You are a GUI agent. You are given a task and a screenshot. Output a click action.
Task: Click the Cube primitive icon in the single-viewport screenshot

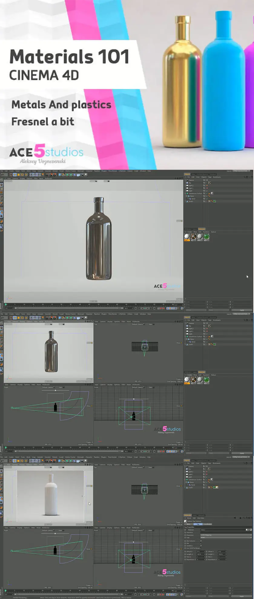click(60, 175)
